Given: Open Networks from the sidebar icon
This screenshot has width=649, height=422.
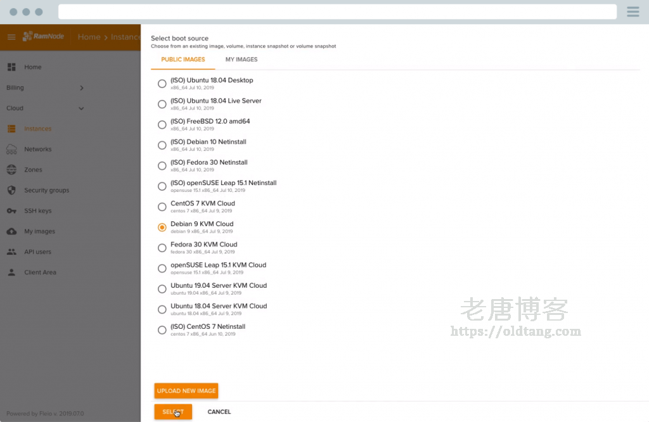Looking at the screenshot, I should [x=11, y=149].
